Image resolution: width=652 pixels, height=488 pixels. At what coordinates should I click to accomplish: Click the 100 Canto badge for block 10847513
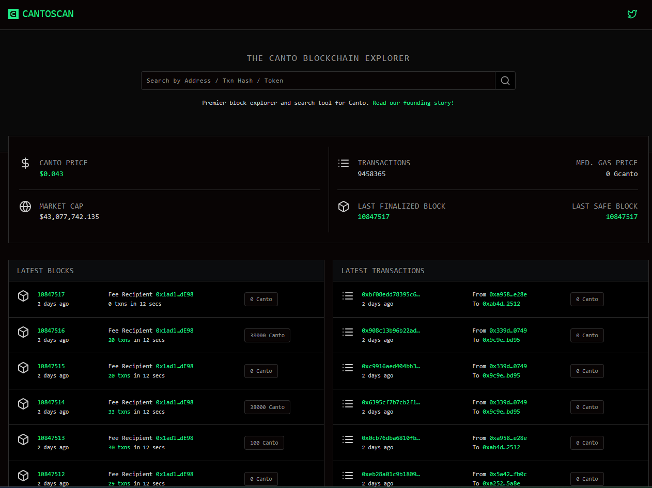pos(264,443)
